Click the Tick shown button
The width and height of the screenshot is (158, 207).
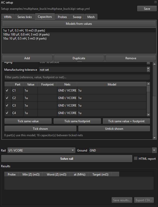[40, 128]
